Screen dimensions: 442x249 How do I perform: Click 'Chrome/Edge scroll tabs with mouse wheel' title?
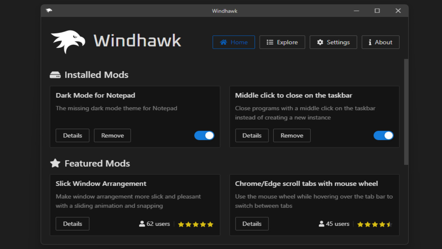(x=306, y=183)
